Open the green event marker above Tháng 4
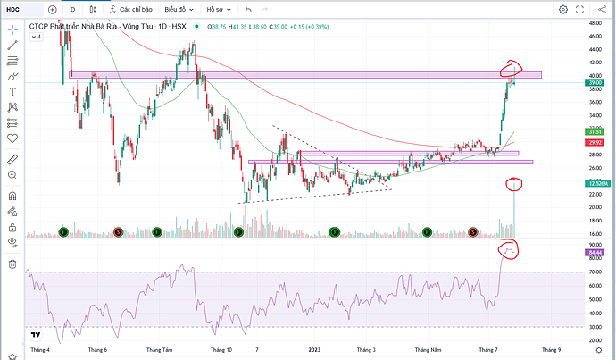Viewport: 616px width, 360px height. pyautogui.click(x=63, y=232)
